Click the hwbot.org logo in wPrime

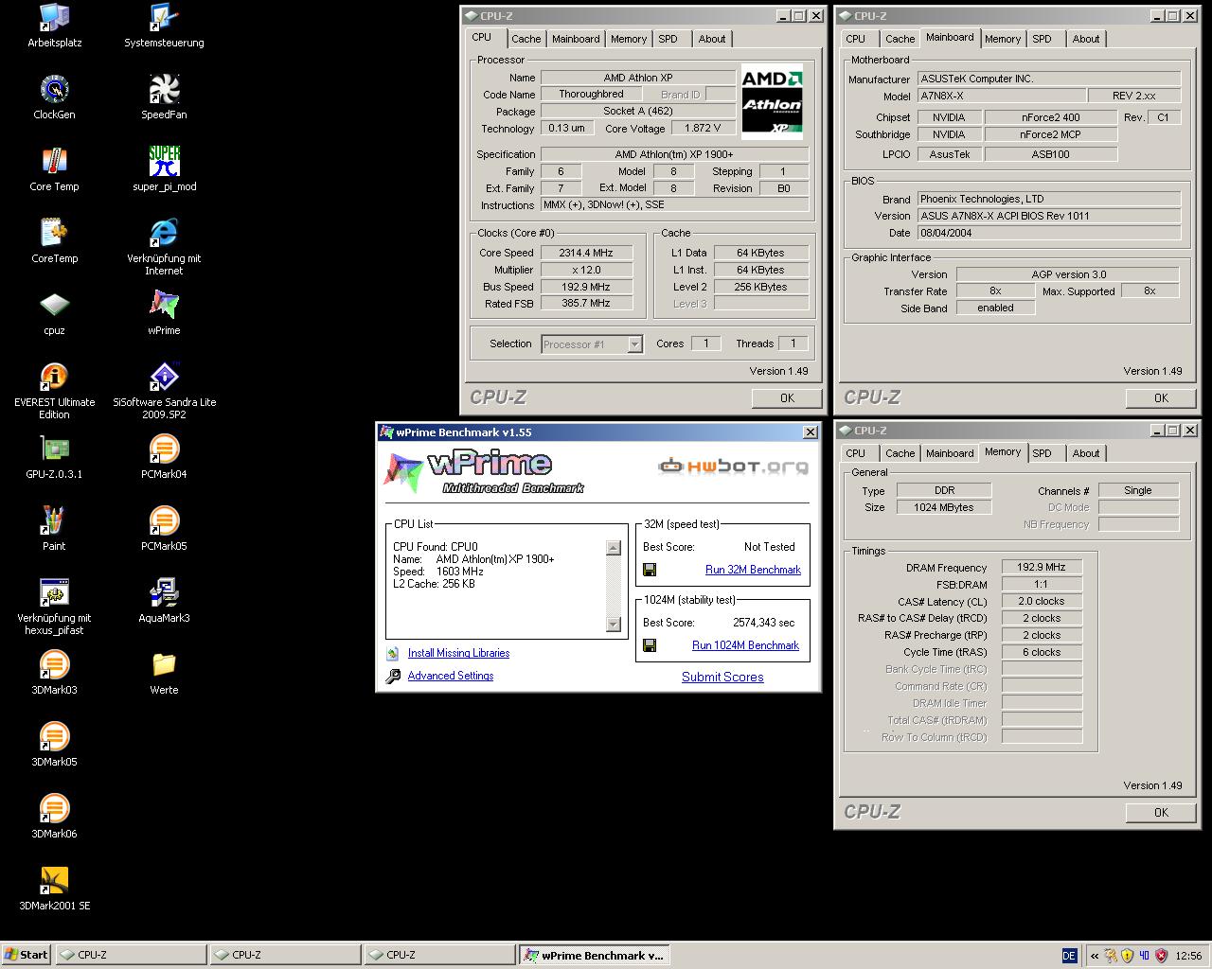[734, 466]
